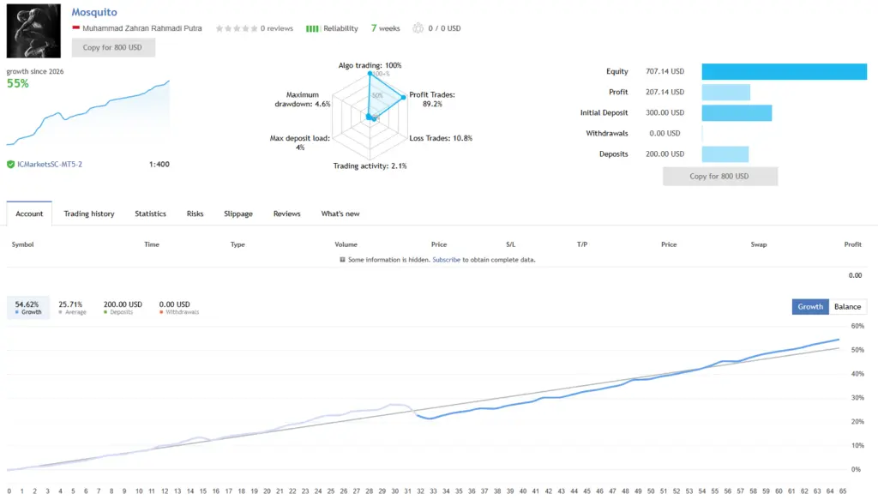Click the top Copy for 800 USD button
The width and height of the screenshot is (878, 500).
point(113,47)
